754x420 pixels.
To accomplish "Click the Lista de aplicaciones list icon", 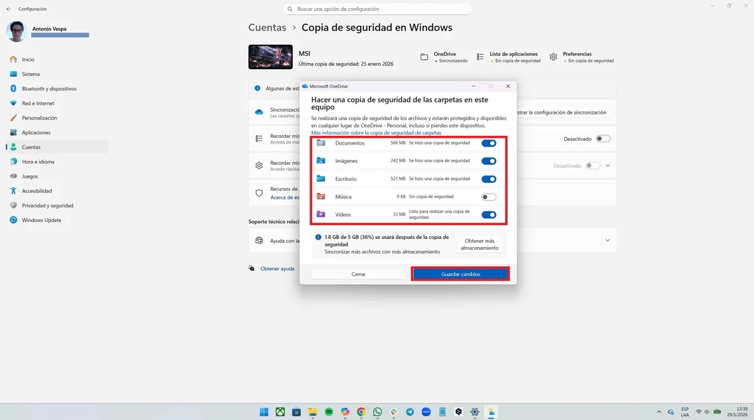I will tap(481, 57).
